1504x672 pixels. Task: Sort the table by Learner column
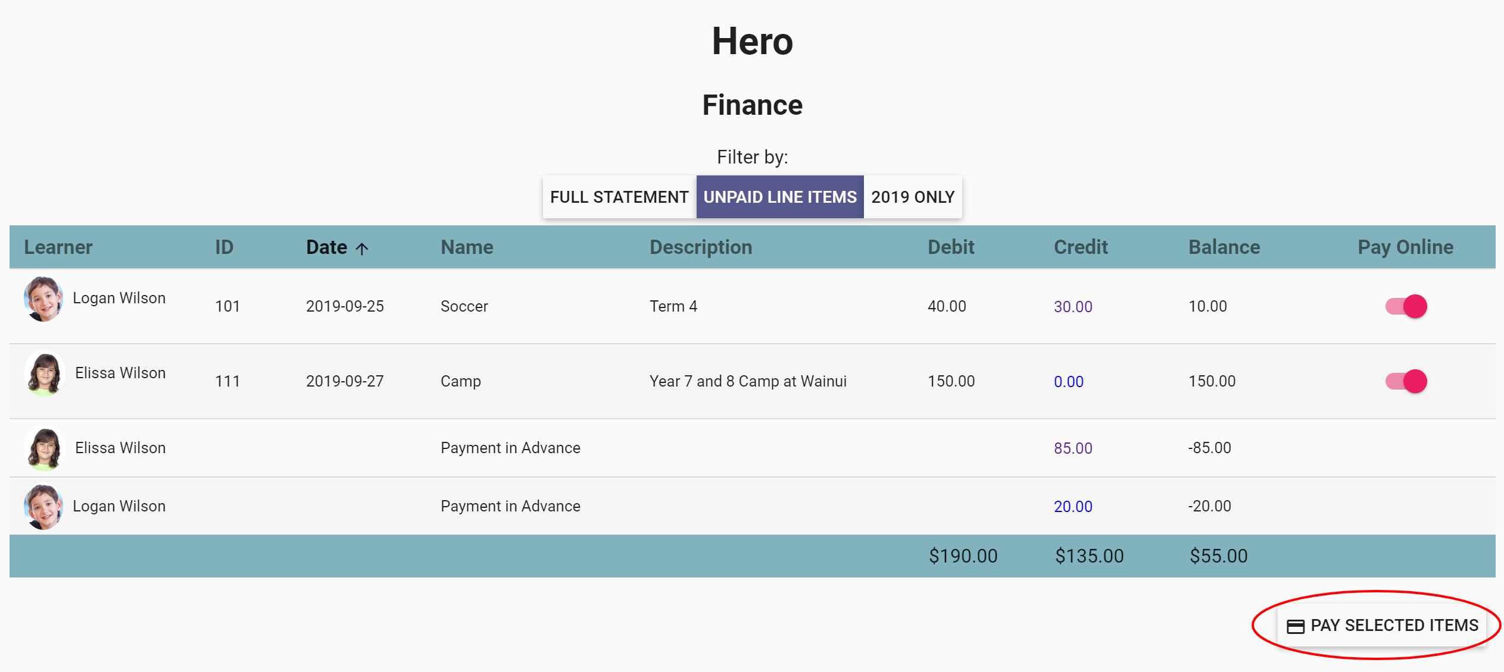coord(58,247)
